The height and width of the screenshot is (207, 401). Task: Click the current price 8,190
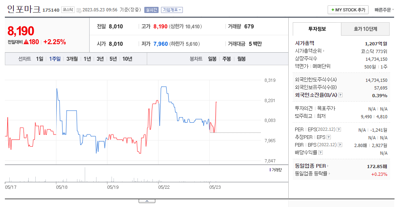21,31
